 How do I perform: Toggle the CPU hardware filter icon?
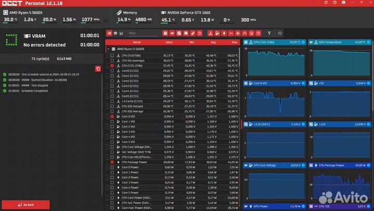(165, 33)
